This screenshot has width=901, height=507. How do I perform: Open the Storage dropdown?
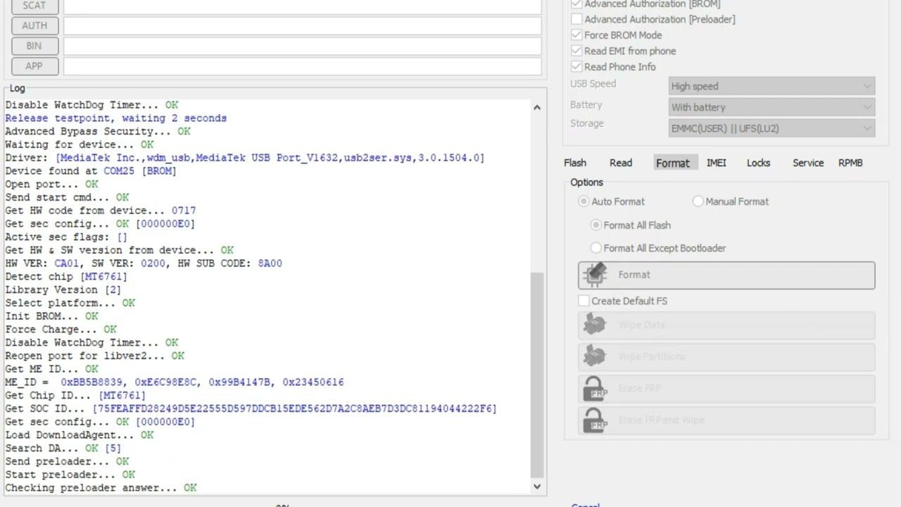click(771, 128)
